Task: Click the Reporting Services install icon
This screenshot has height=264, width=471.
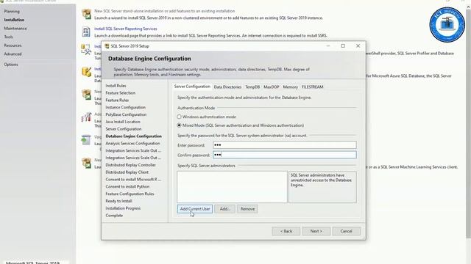Action: click(x=86, y=32)
